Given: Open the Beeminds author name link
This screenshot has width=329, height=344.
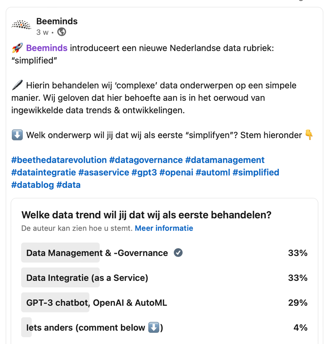Looking at the screenshot, I should point(57,21).
